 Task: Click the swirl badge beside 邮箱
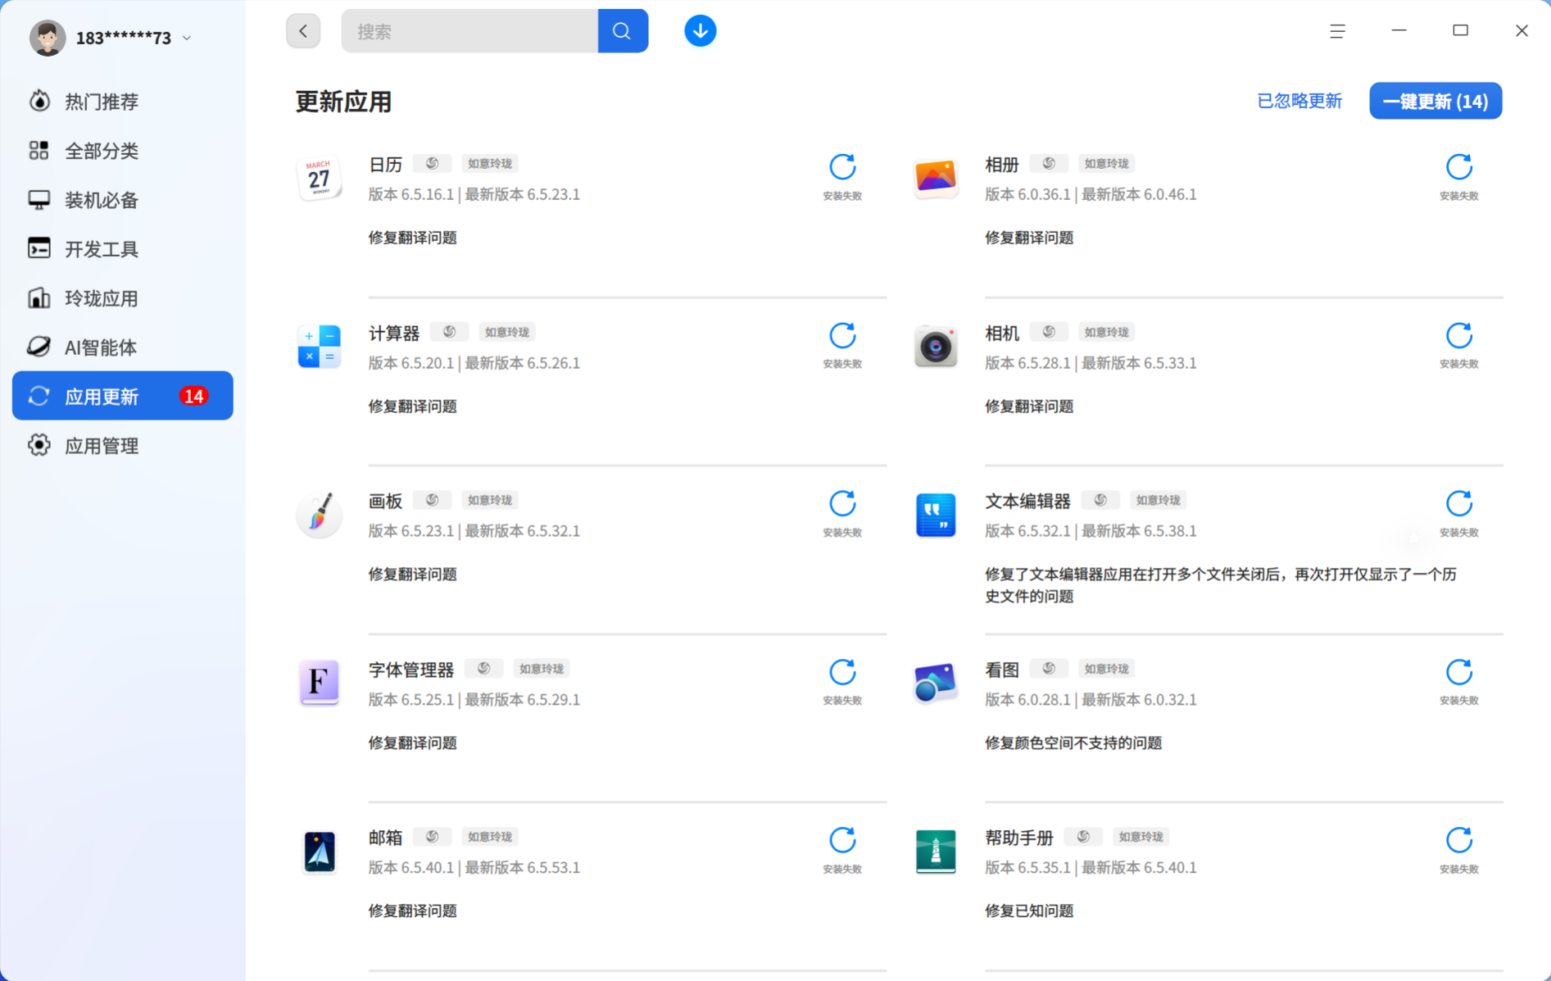coord(432,837)
